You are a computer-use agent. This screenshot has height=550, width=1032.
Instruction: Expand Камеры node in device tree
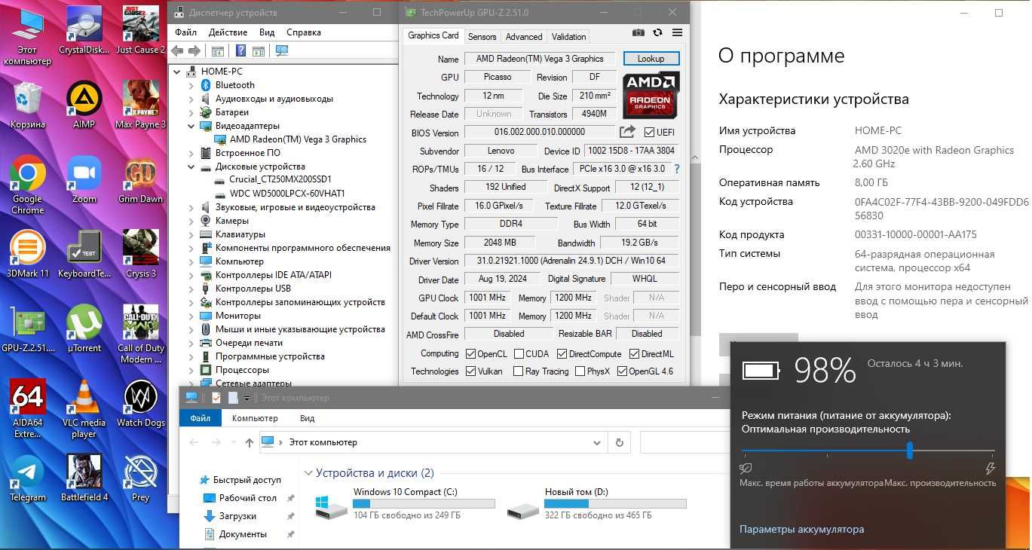click(191, 221)
